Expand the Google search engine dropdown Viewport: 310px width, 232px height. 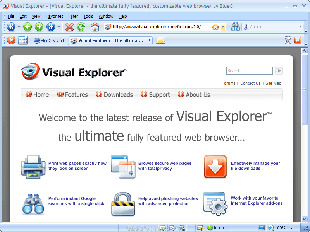(300, 27)
